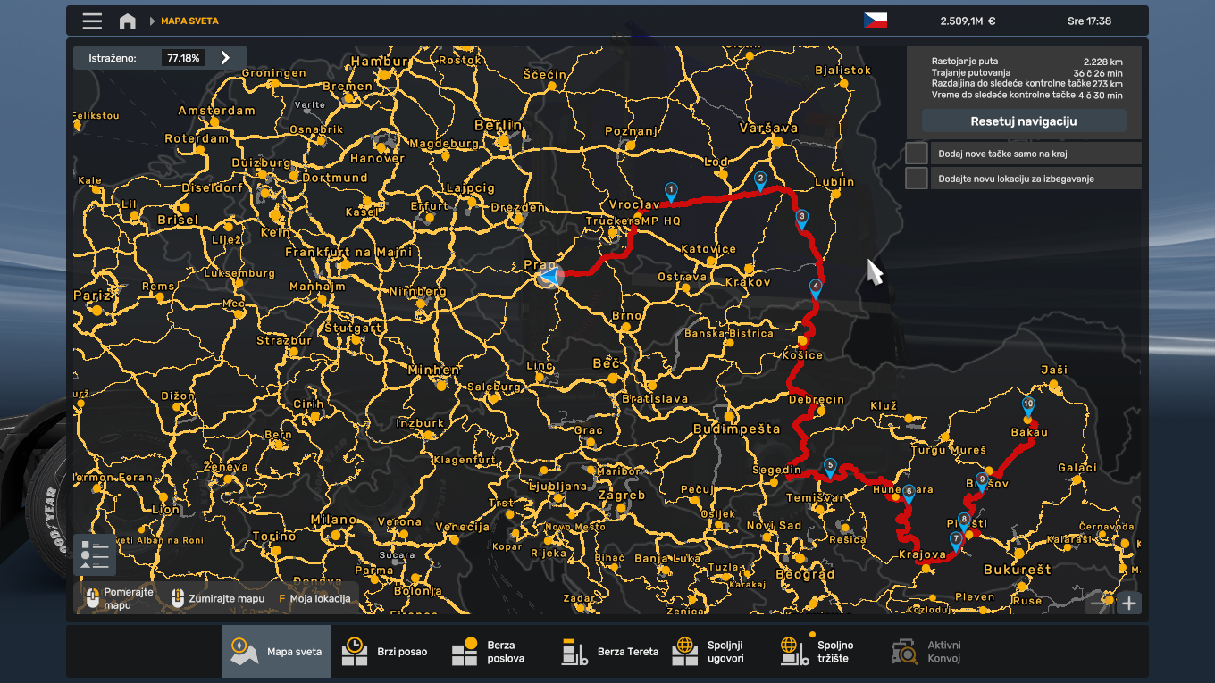Select route waypoint marker 1

(671, 191)
